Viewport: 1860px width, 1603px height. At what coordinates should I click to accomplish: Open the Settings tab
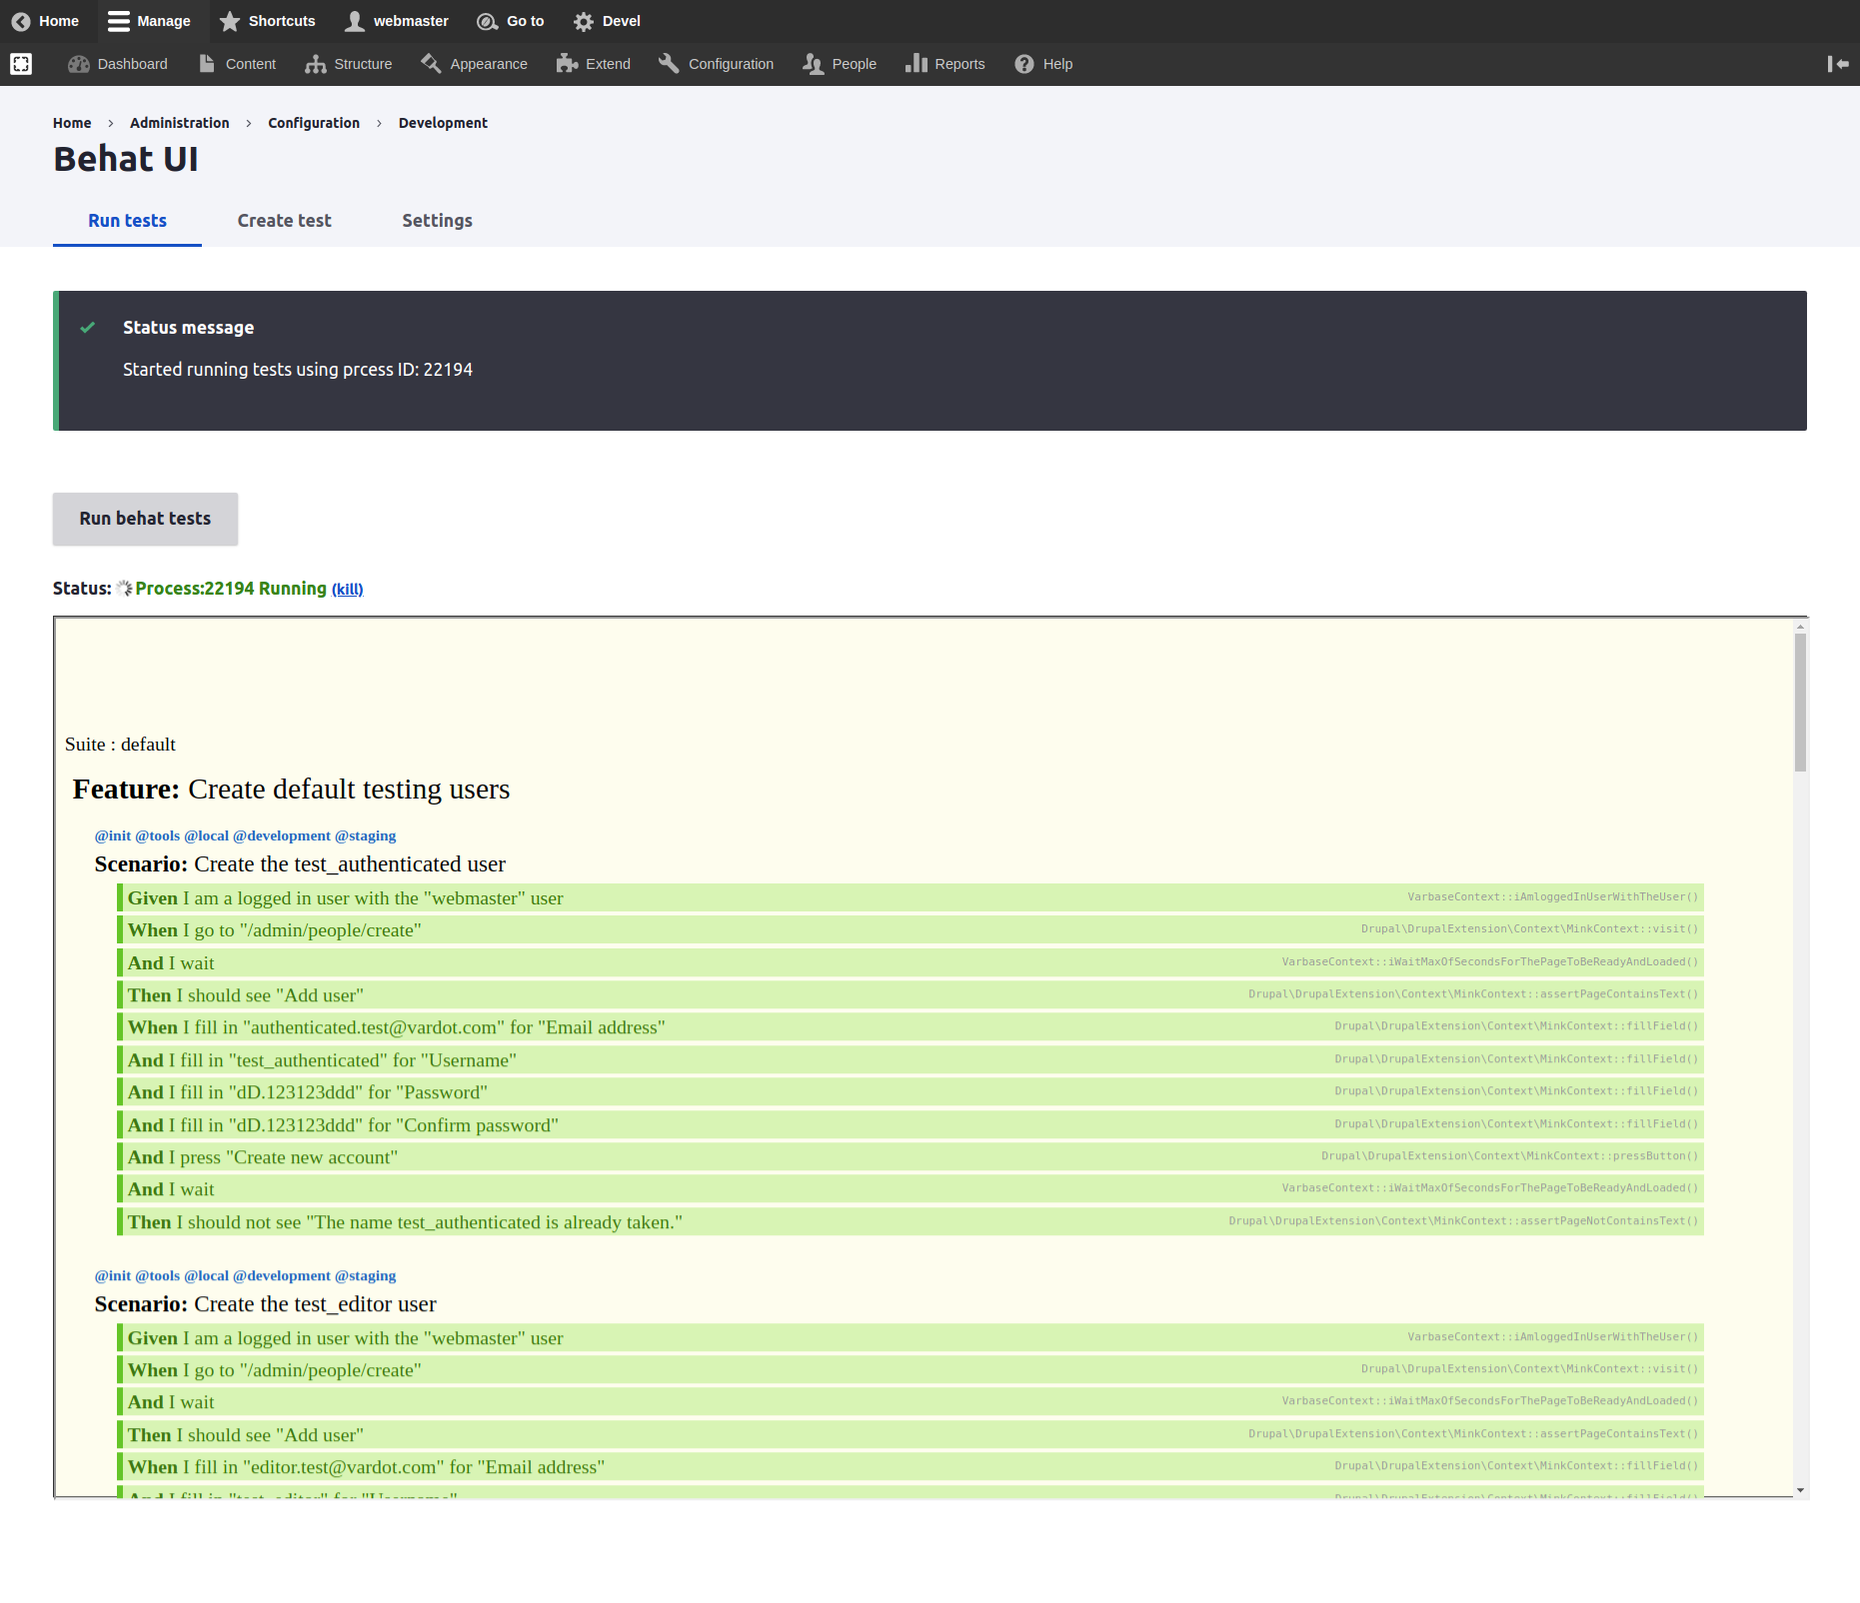click(437, 221)
